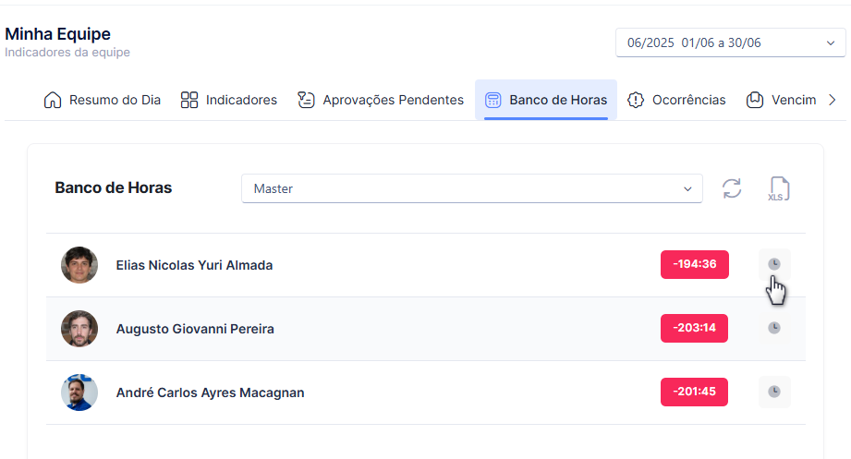Go to the Indicadores tab
This screenshot has width=851, height=459.
[228, 100]
